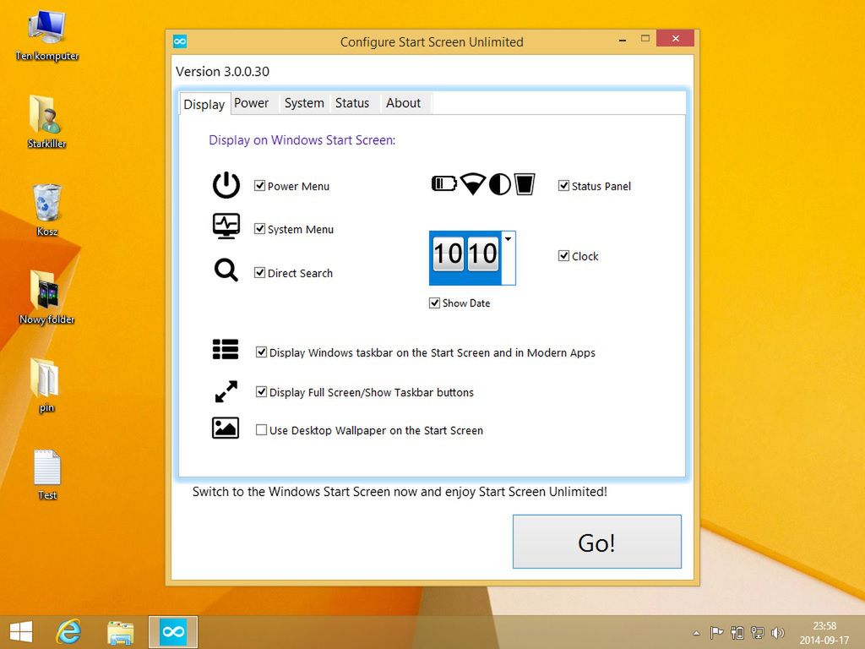Open the Windows Start button

pos(21,632)
